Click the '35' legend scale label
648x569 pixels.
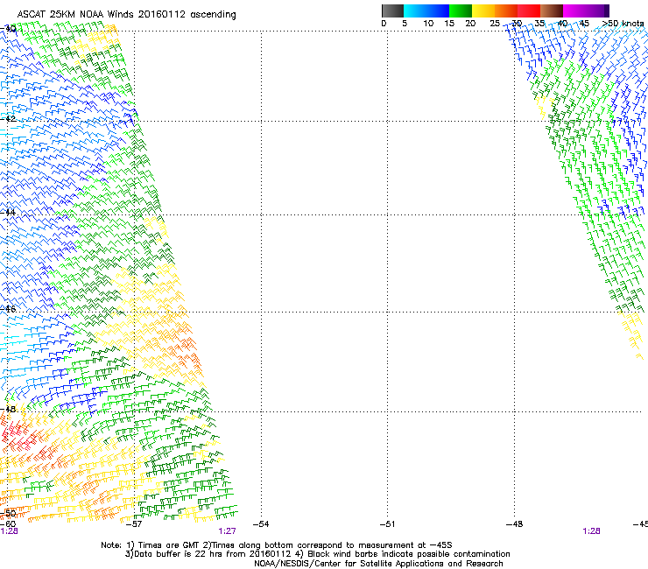click(x=539, y=24)
